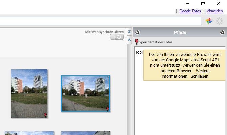Select the portrait apartment buildings thumbnail
Screen dimensions: 227x135
(29, 93)
